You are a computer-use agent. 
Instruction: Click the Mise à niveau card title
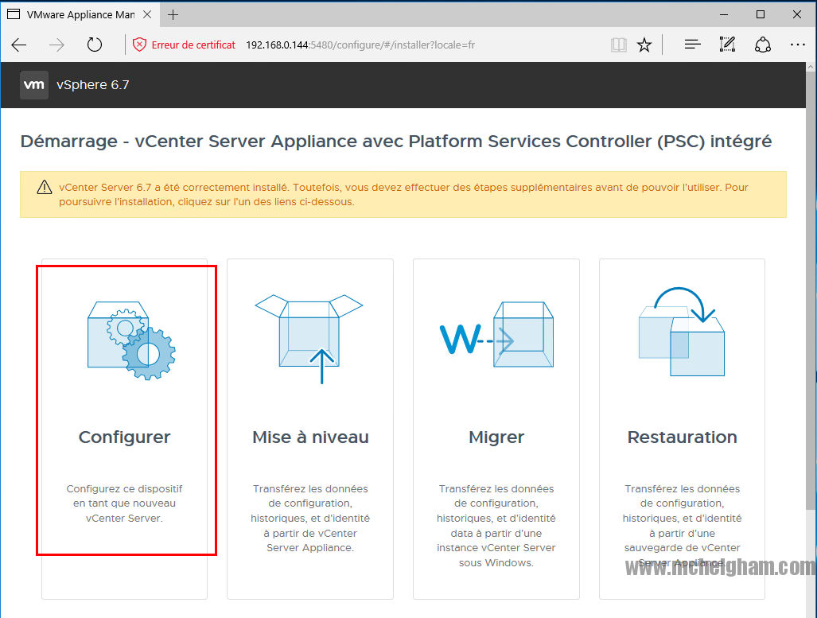tap(310, 437)
